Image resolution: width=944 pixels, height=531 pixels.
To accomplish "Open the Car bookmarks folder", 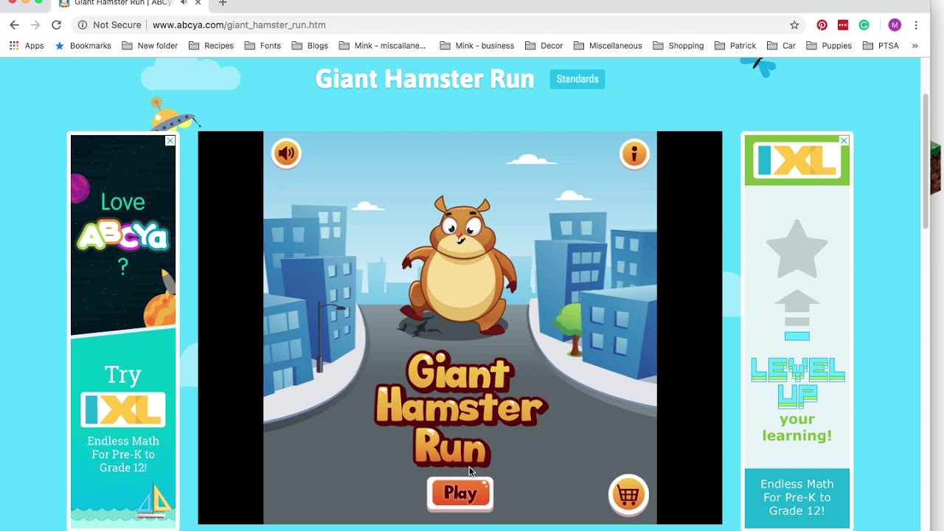I will point(781,46).
